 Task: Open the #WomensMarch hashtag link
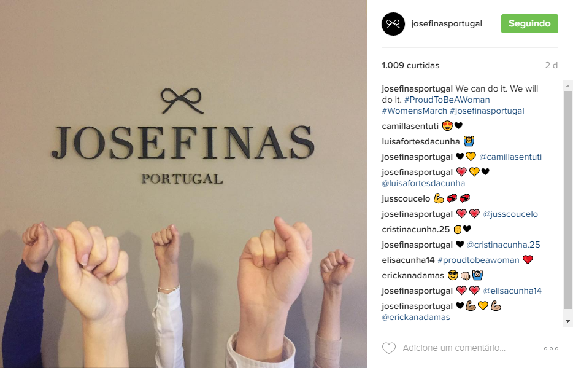click(x=414, y=111)
